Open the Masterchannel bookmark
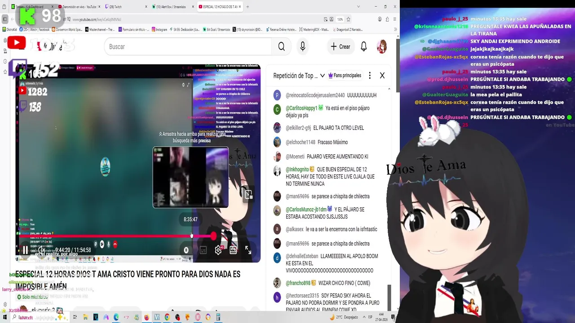The image size is (575, 323). 101,30
